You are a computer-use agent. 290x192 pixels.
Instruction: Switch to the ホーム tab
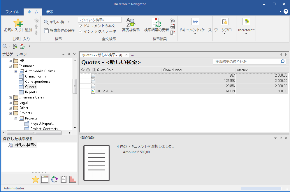click(33, 12)
